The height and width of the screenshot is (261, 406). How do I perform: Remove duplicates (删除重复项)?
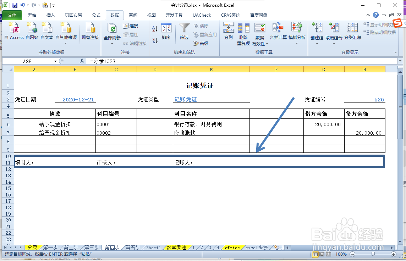(x=243, y=34)
